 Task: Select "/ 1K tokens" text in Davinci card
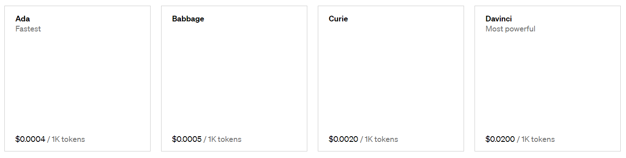536,139
